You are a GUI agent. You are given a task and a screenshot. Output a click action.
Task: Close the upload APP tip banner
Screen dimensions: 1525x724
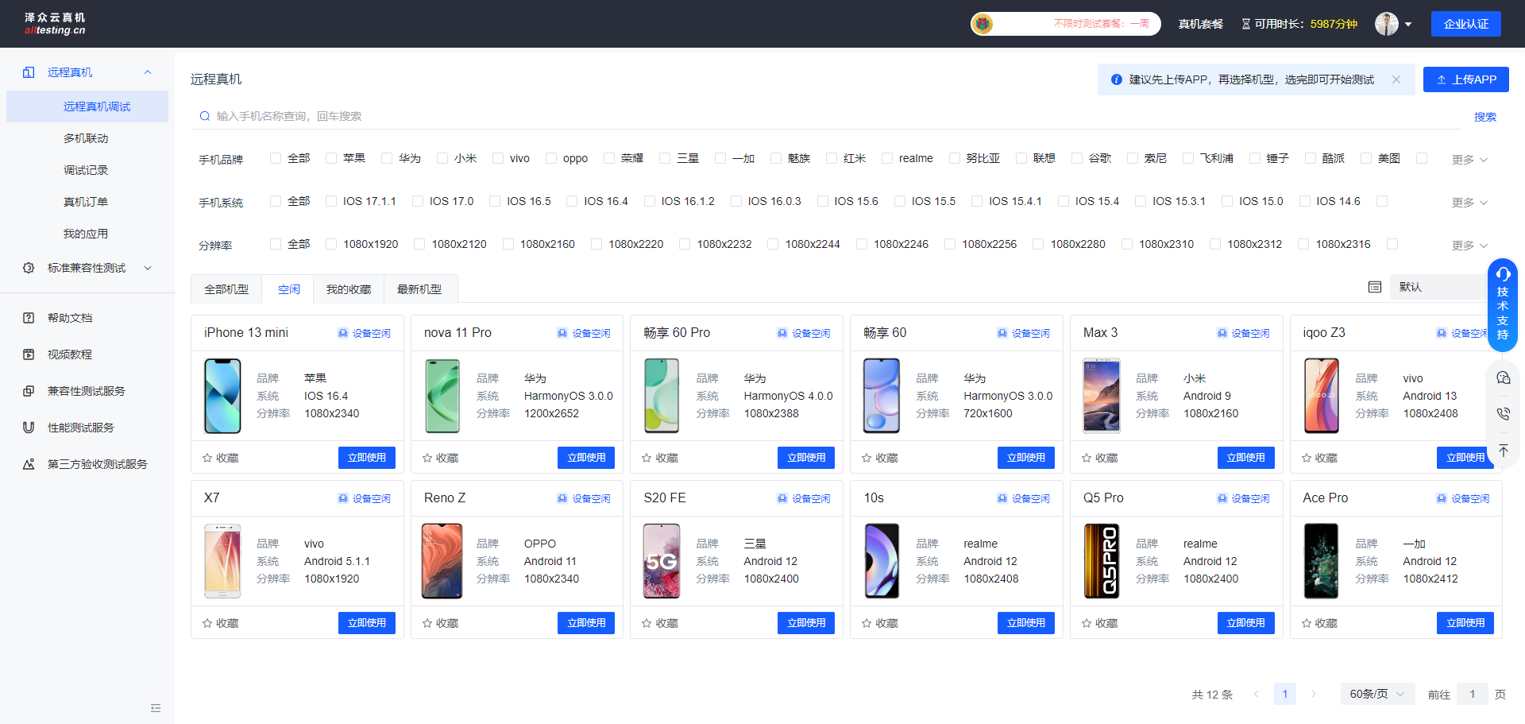tap(1396, 79)
